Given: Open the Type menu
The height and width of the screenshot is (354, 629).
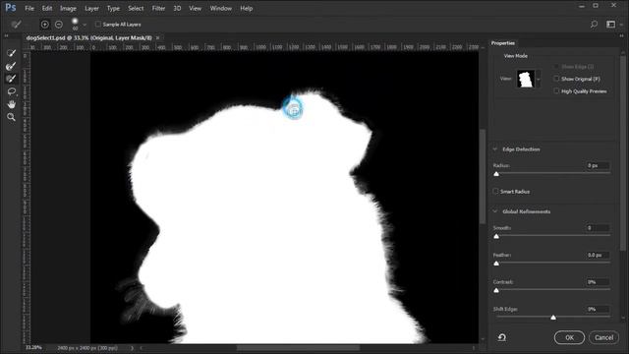Looking at the screenshot, I should pos(113,8).
